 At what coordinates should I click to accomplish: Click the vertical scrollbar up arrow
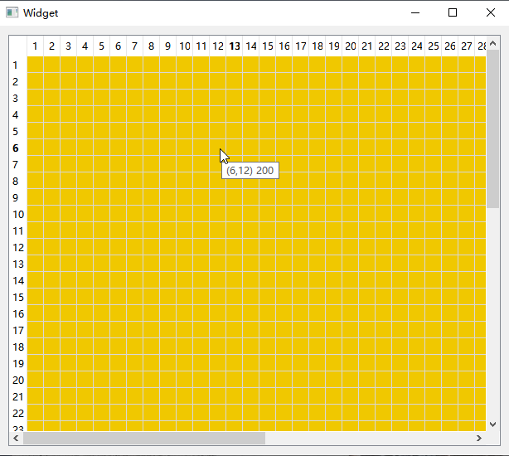pyautogui.click(x=492, y=43)
